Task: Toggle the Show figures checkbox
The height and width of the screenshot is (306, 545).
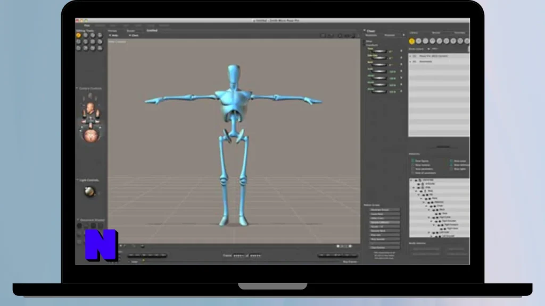Action: click(413, 161)
